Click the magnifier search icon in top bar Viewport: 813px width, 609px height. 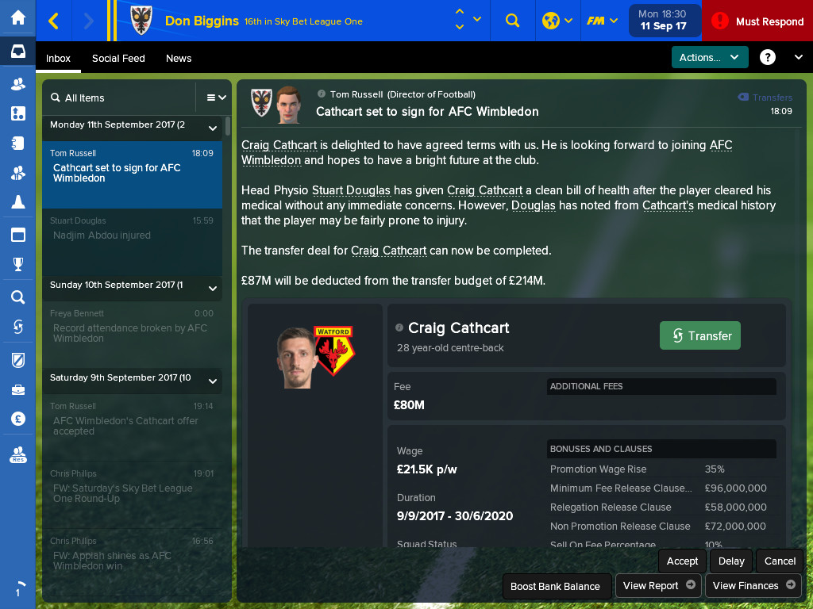point(512,21)
